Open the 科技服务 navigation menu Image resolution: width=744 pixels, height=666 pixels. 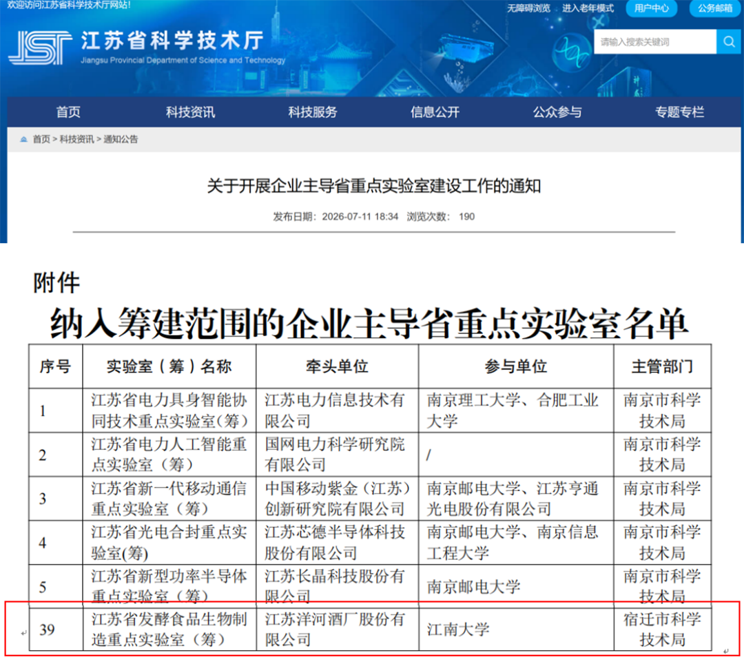(x=313, y=112)
